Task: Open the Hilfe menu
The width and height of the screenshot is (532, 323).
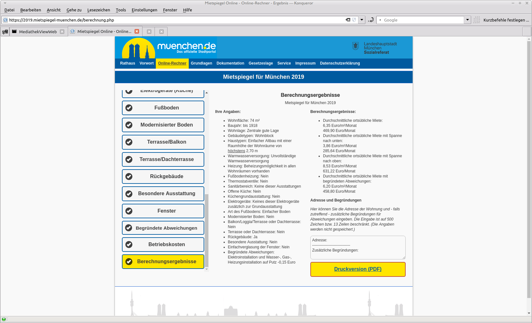Action: pos(187,10)
